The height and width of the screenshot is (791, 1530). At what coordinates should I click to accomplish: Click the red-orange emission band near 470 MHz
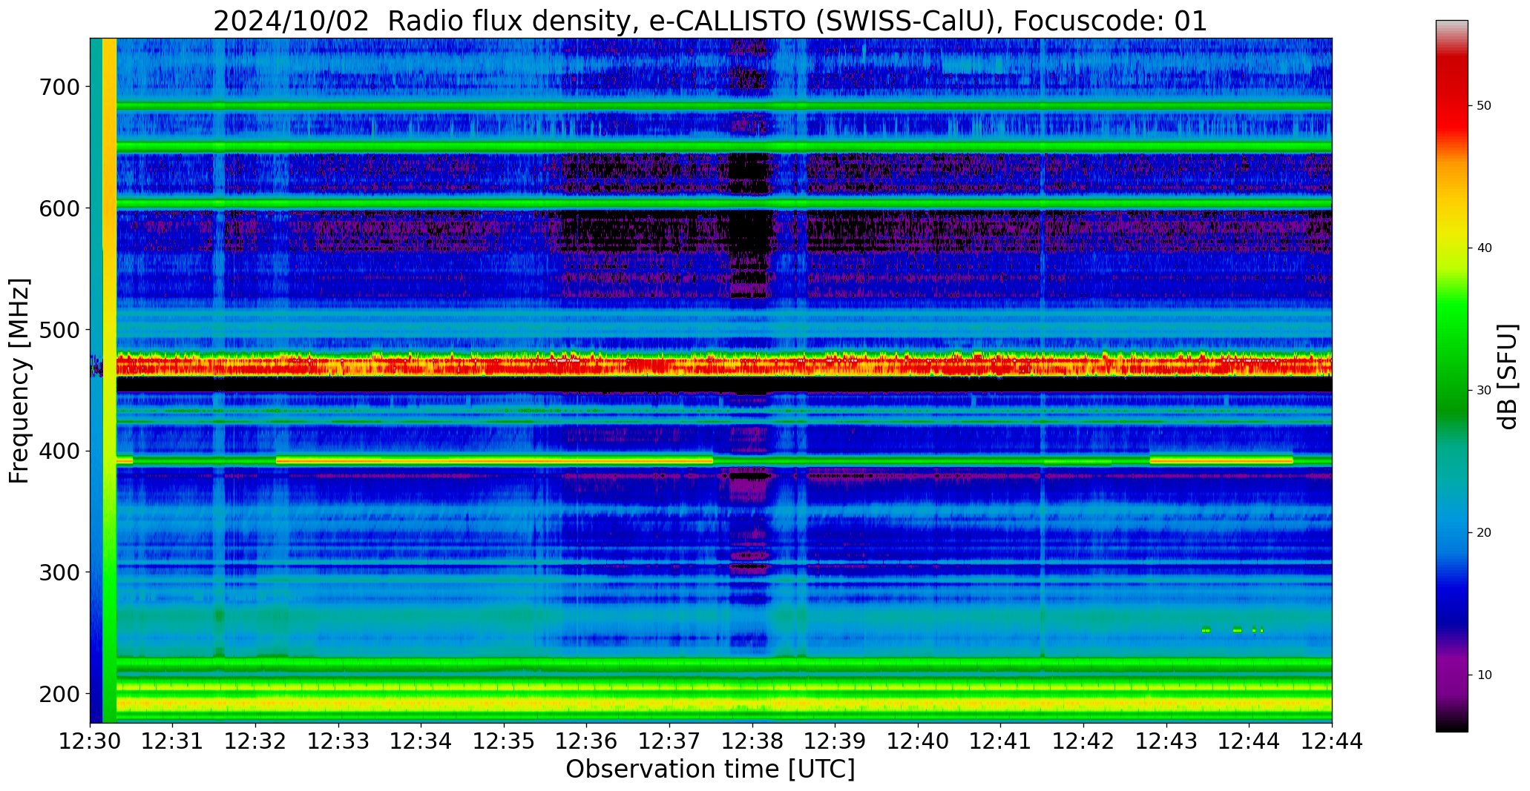coord(723,364)
